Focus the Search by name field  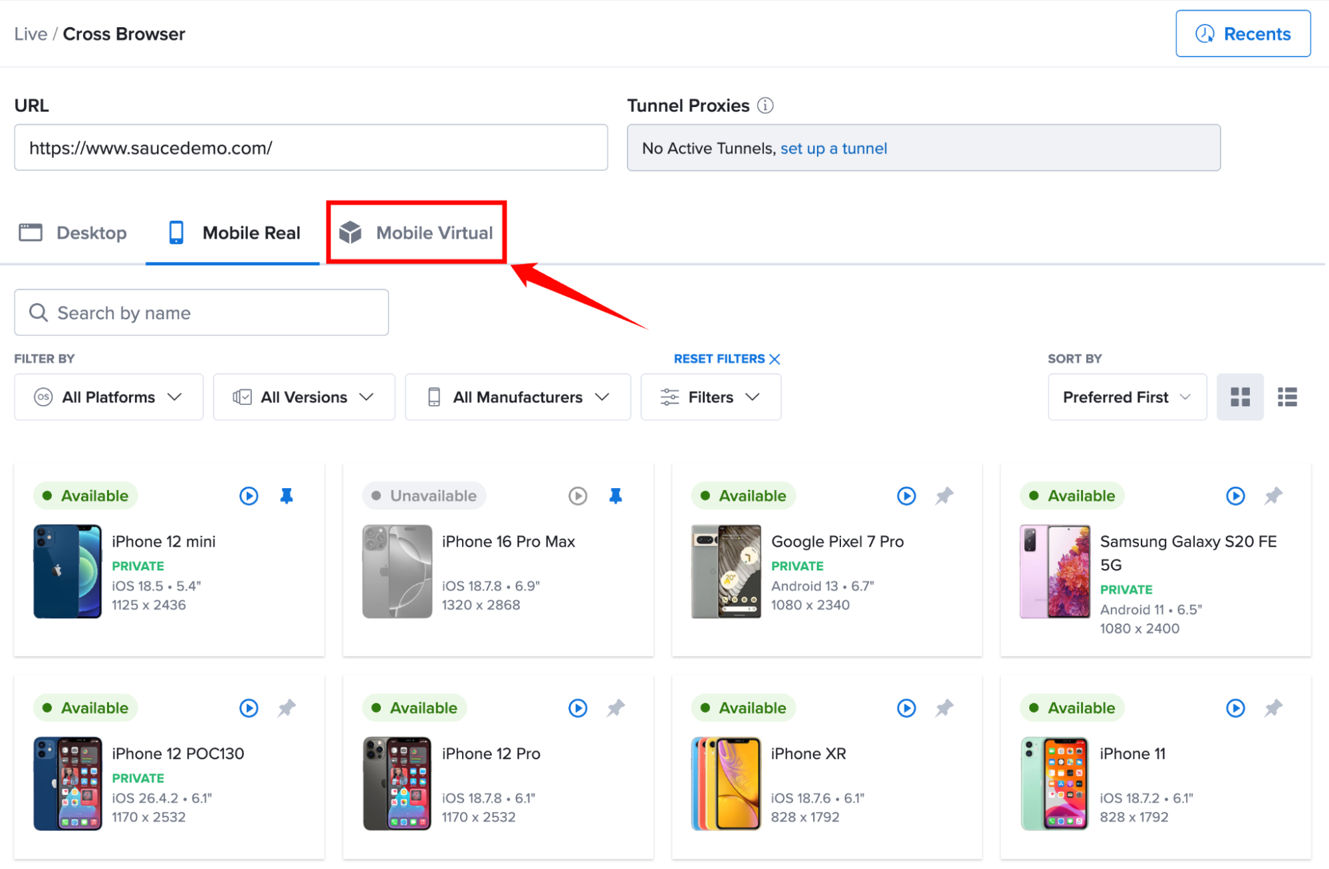point(201,312)
